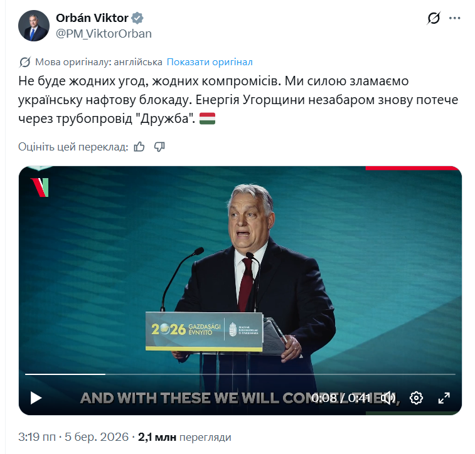Click the 2,1 млн перегляди view count
Image resolution: width=475 pixels, height=454 pixels.
tap(184, 437)
